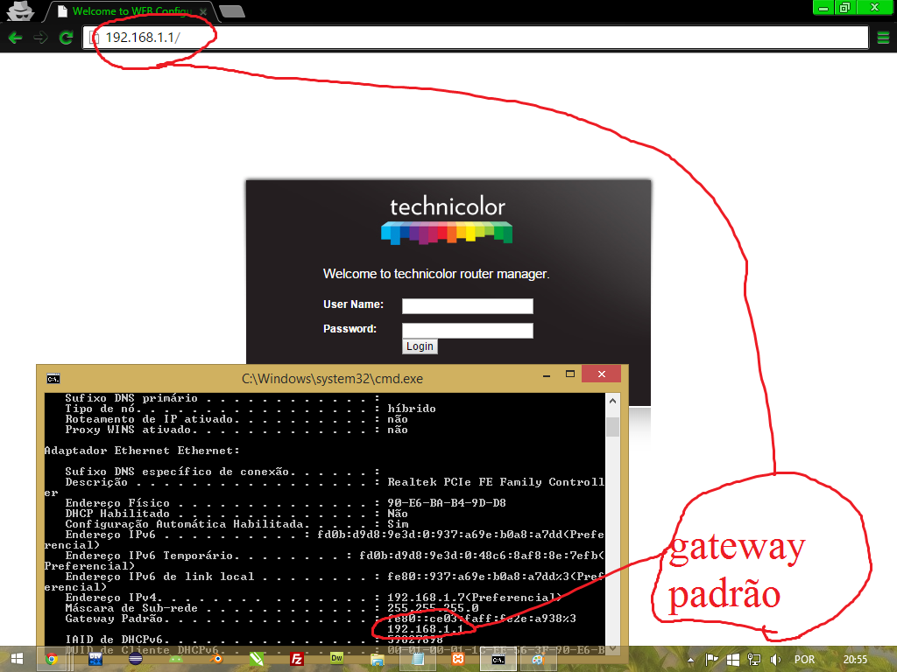Click the Login button
This screenshot has width=897, height=672.
coord(420,346)
